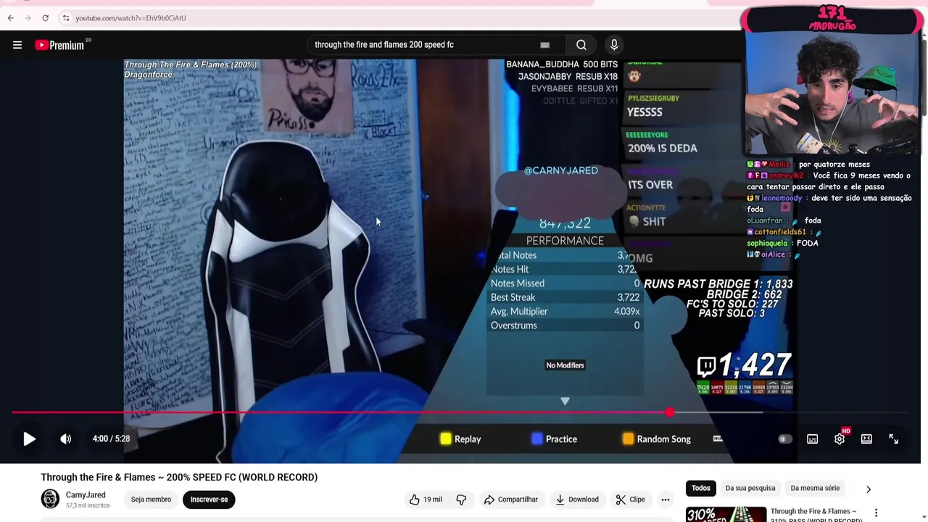Go back with the browser back arrow
928x522 pixels.
(11, 17)
